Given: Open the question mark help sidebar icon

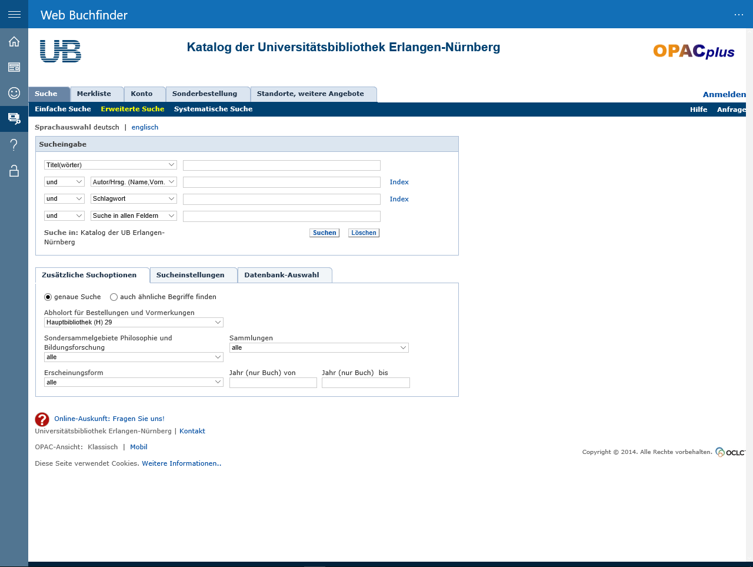Looking at the screenshot, I should (14, 145).
